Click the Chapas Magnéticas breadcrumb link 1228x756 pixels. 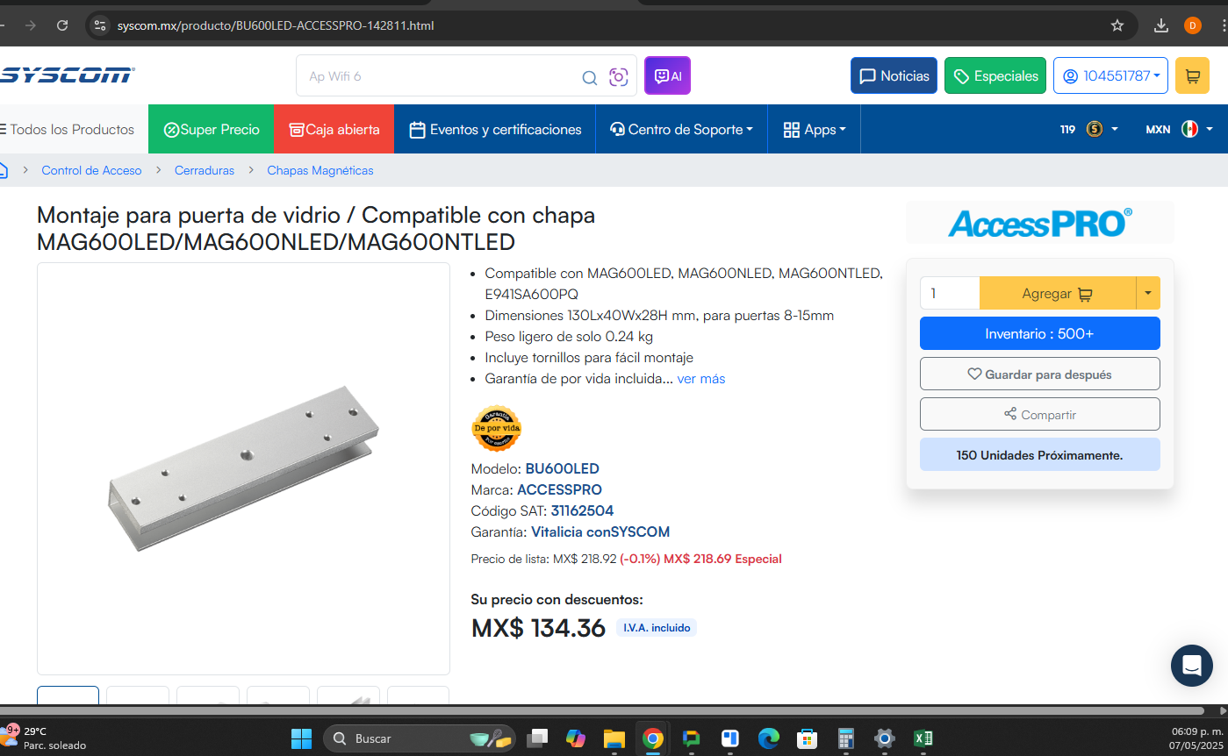point(320,170)
